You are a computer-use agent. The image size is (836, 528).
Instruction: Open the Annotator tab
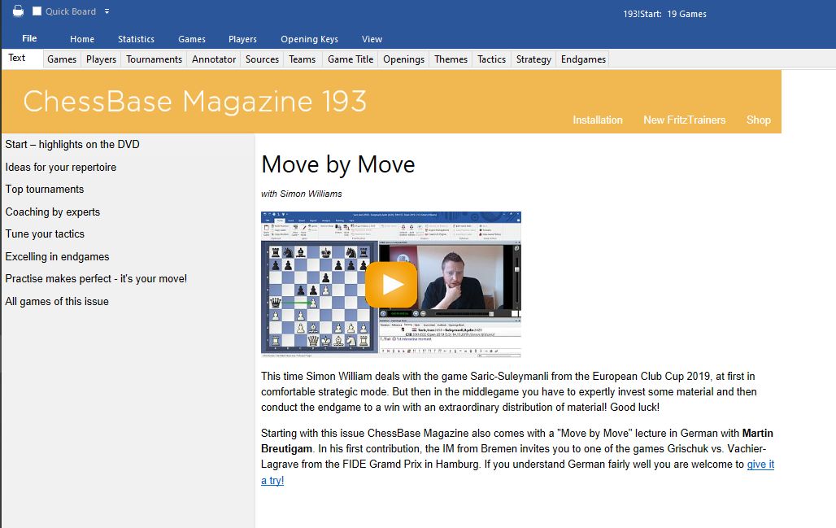coord(214,59)
